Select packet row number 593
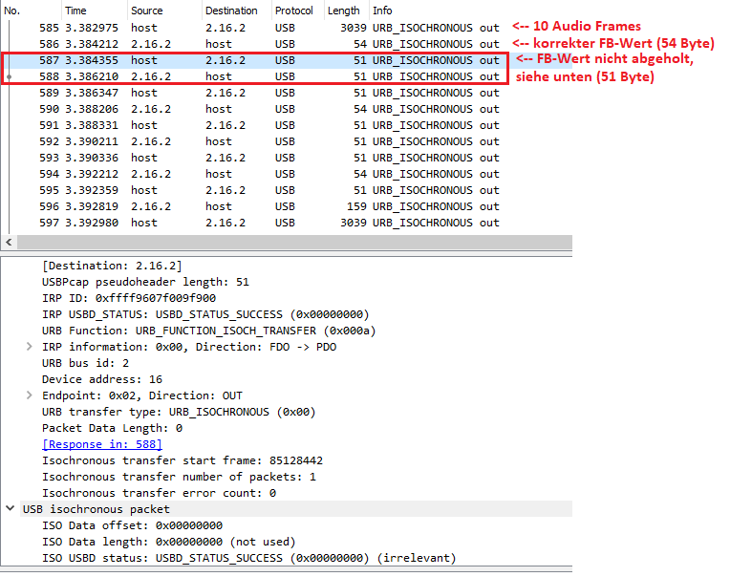The height and width of the screenshot is (577, 752). (x=287, y=158)
